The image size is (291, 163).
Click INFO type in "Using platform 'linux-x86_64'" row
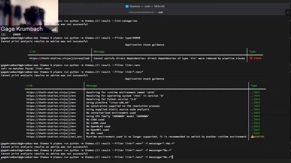257,103
